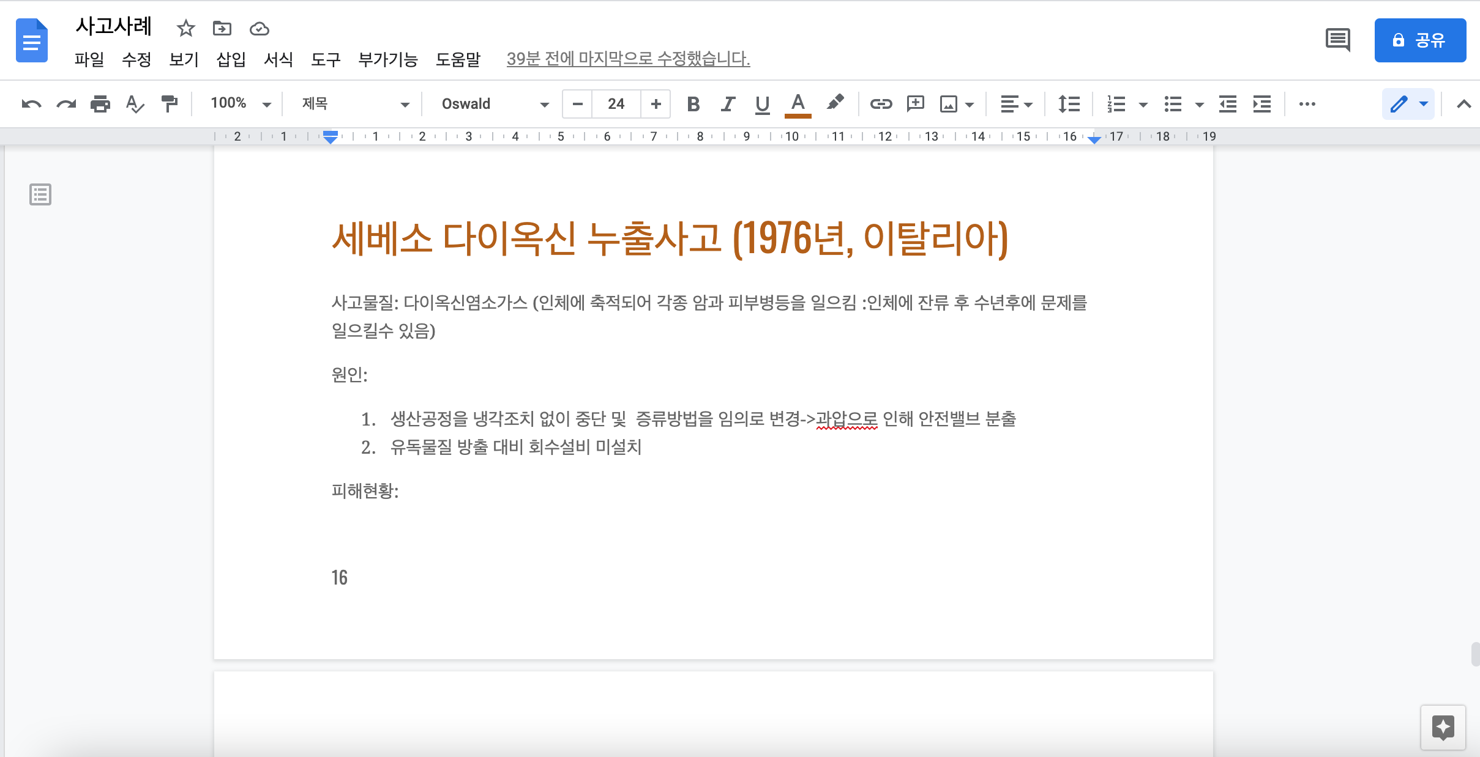This screenshot has height=757, width=1480.
Task: Click the document title 사고사례
Action: pos(114,26)
